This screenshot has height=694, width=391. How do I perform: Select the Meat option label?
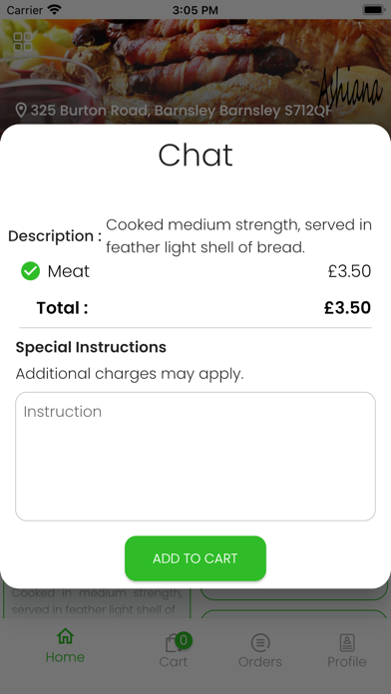tap(69, 271)
